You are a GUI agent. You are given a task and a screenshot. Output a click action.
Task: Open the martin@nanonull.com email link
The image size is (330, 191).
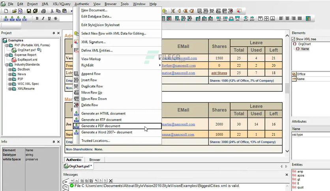pyautogui.click(x=178, y=124)
